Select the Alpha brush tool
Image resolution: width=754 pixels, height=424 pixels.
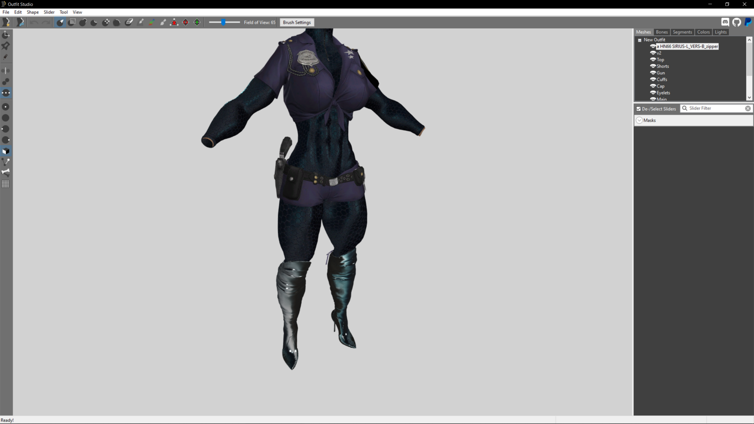click(163, 22)
